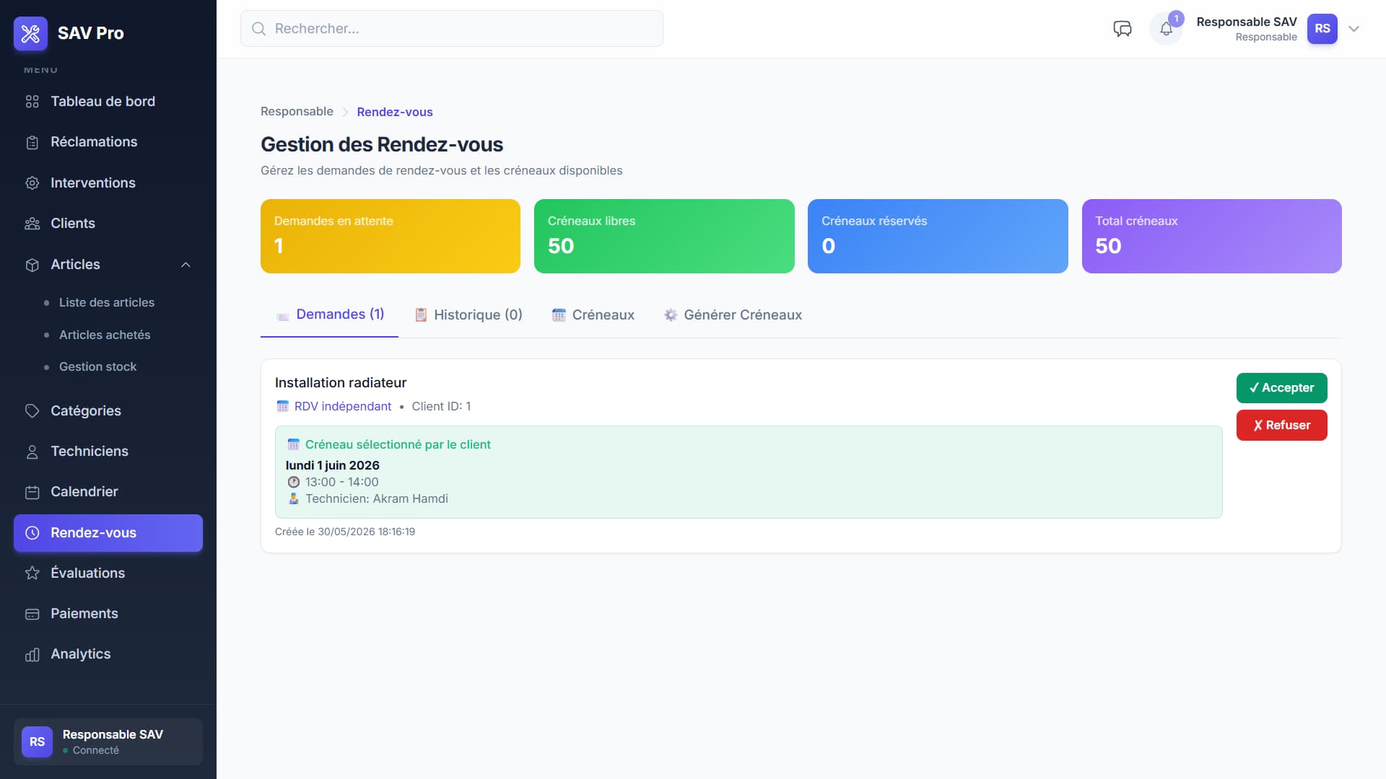Viewport: 1386px width, 779px height.
Task: Select the Rendez-vous sidebar item
Action: (x=108, y=533)
